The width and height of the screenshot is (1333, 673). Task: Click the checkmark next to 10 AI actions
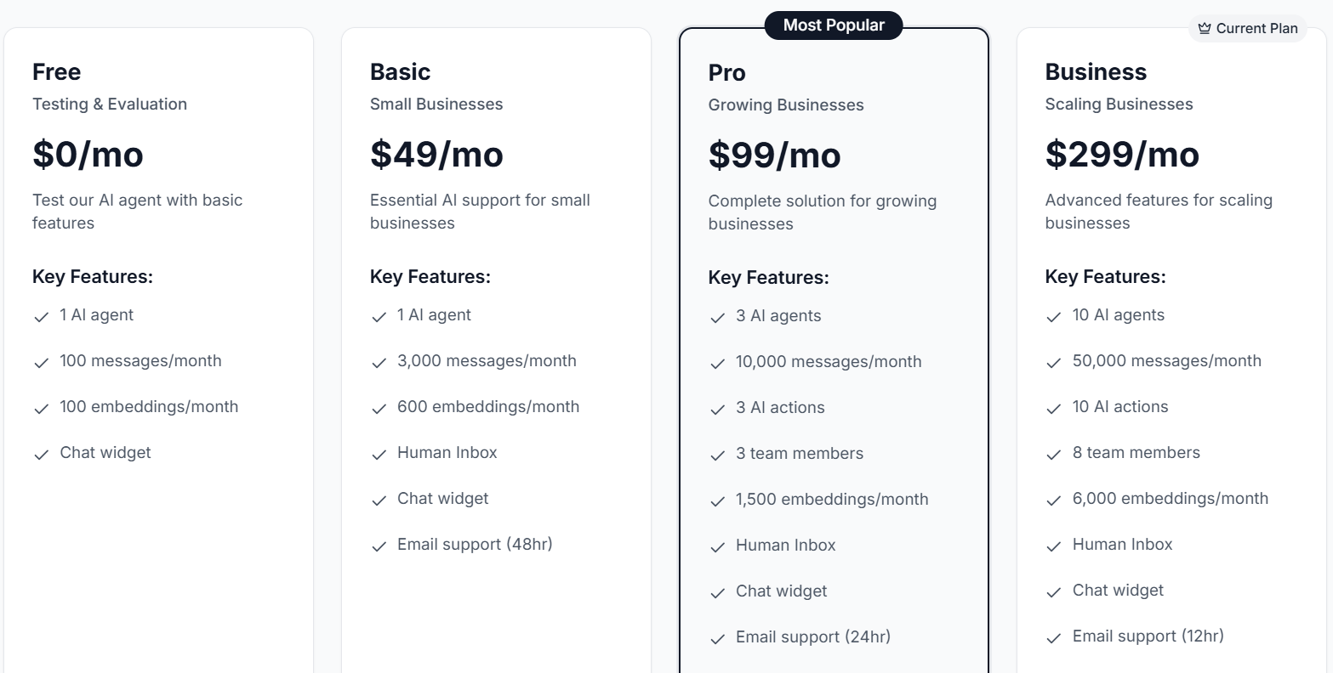tap(1054, 409)
